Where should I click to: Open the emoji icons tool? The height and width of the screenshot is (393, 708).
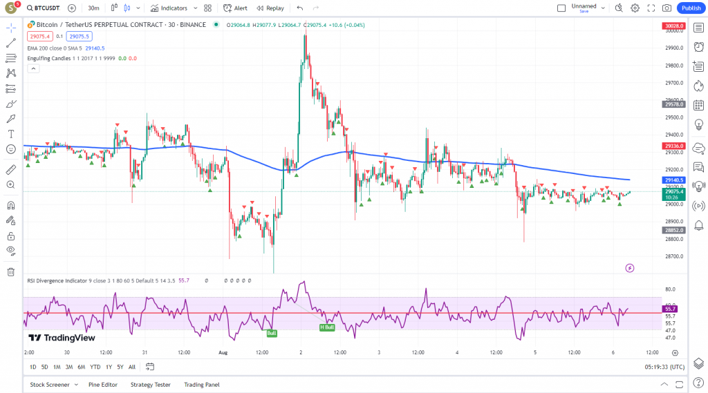point(11,149)
